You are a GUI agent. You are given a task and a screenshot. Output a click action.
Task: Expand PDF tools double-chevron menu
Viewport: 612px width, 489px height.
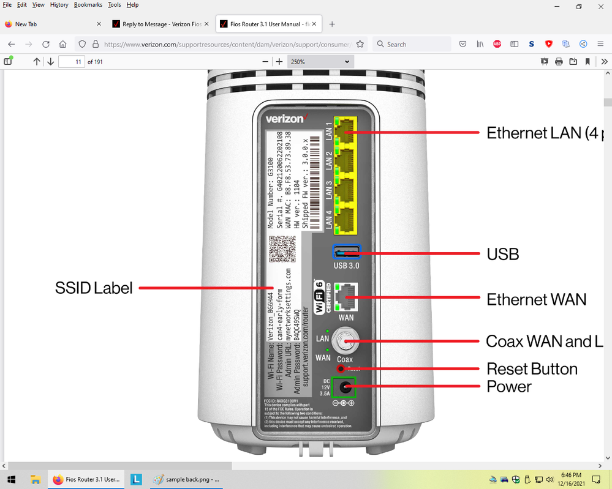click(604, 62)
